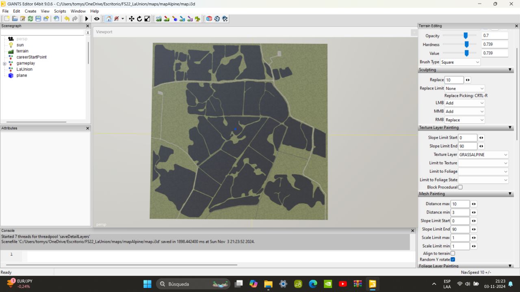Click the green reload scene icon
The width and height of the screenshot is (520, 292).
30,19
